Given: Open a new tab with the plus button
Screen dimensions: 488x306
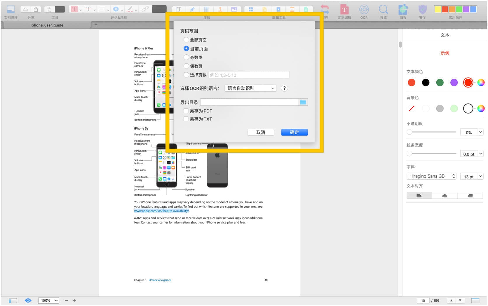Looking at the screenshot, I should 96,25.
